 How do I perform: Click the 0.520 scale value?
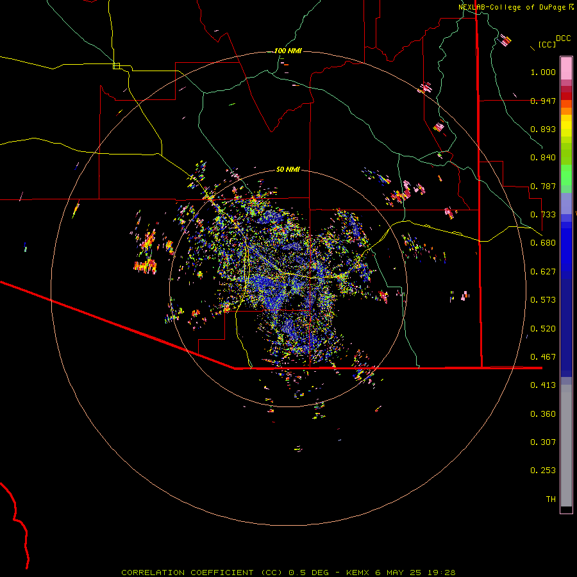[543, 329]
